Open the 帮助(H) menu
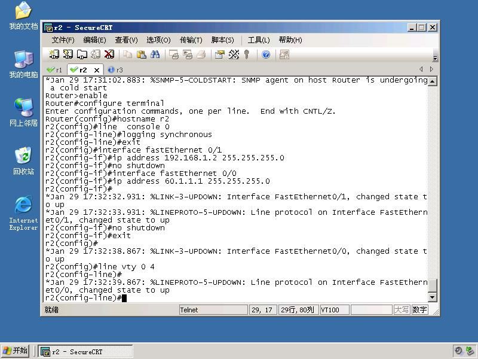The image size is (478, 359). click(290, 40)
